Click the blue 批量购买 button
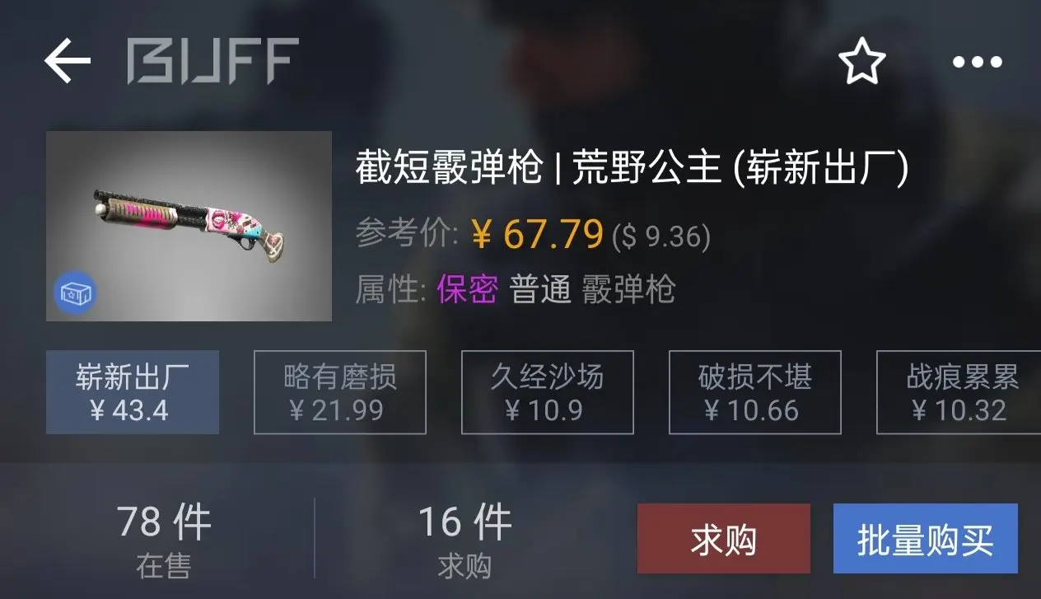The image size is (1041, 599). [926, 539]
